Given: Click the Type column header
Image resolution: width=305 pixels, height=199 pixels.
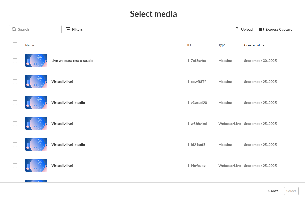Looking at the screenshot, I should coord(222,45).
